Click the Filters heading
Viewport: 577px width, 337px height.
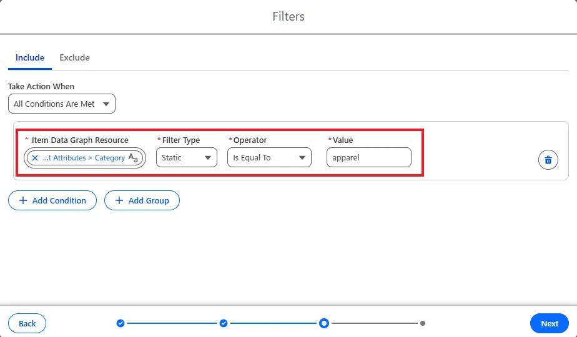(x=288, y=17)
